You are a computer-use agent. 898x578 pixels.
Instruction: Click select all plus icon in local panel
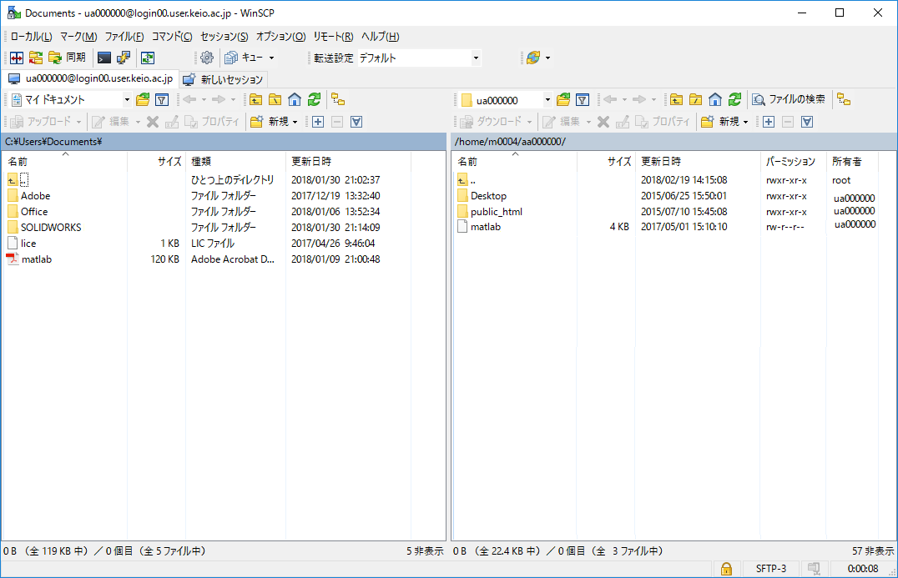318,122
